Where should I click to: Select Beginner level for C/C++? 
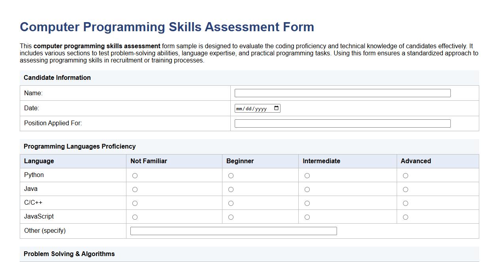coord(231,203)
